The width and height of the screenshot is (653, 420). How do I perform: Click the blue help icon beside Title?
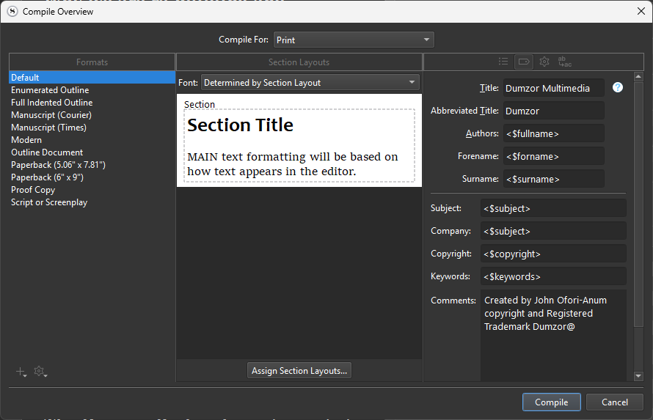[618, 87]
